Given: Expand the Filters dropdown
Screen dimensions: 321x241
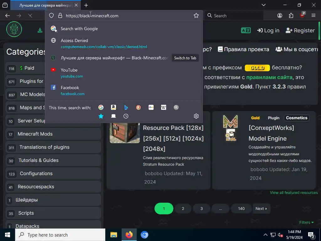Looking at the screenshot, I should (307, 222).
